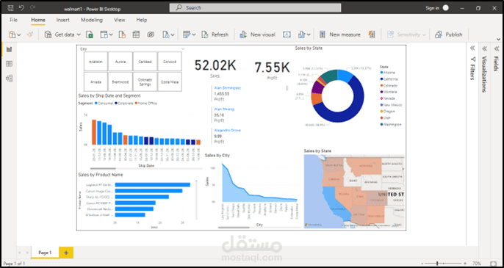Click the Undo arrow in title bar
This screenshot has width=504, height=268.
point(21,8)
